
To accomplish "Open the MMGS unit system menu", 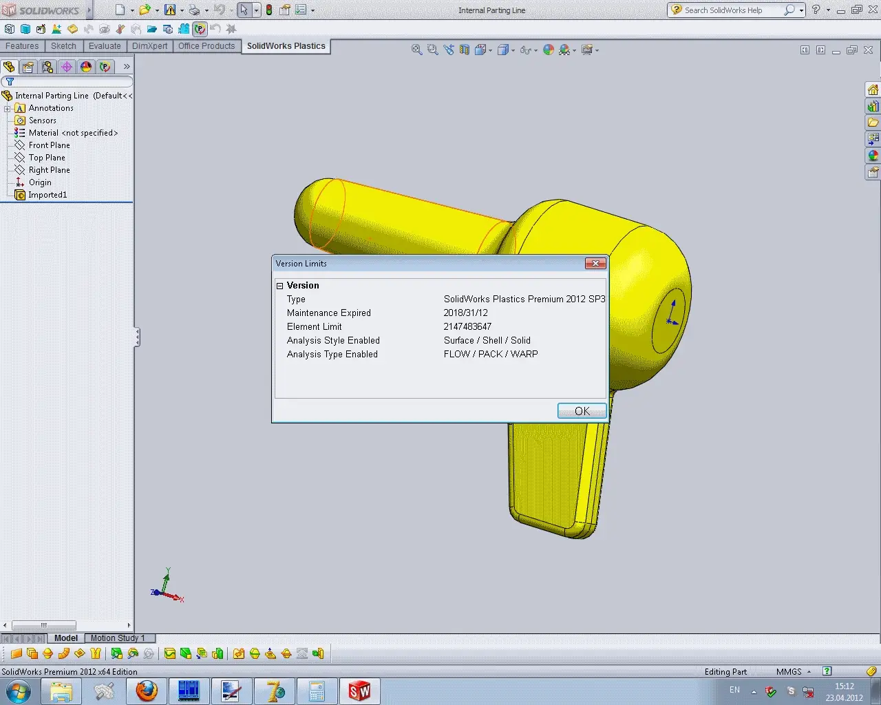I will (794, 671).
